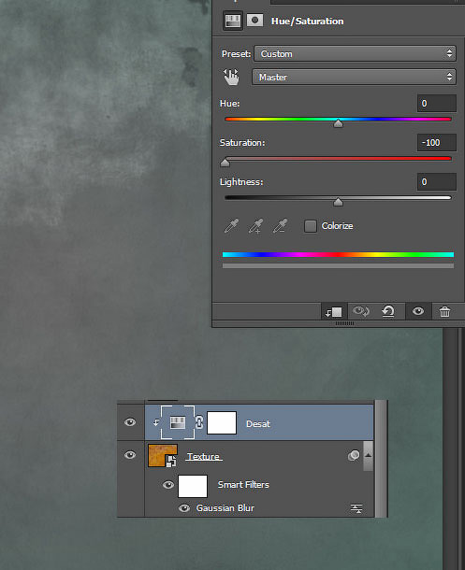Click the Properties panel bottom grip handle

(344, 323)
